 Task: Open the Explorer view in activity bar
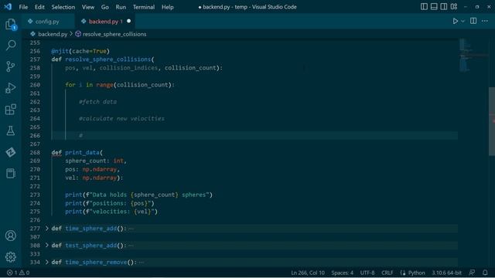[x=11, y=24]
